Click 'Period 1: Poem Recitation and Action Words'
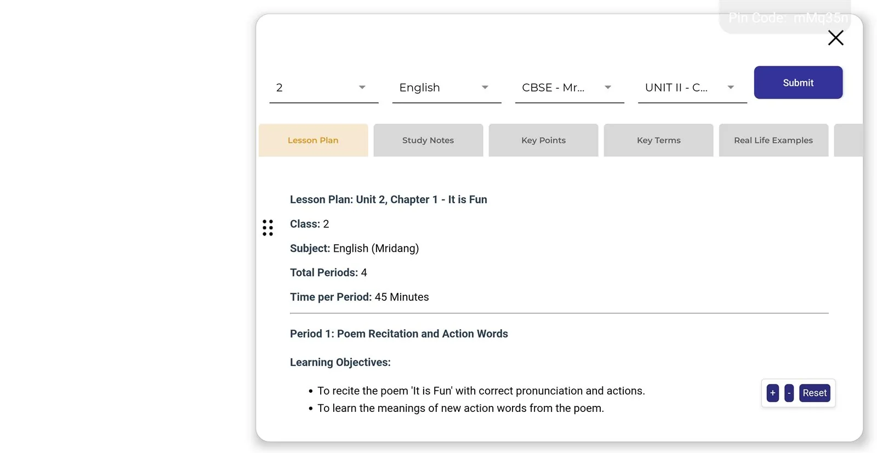Viewport: 877px width, 453px height. tap(399, 334)
